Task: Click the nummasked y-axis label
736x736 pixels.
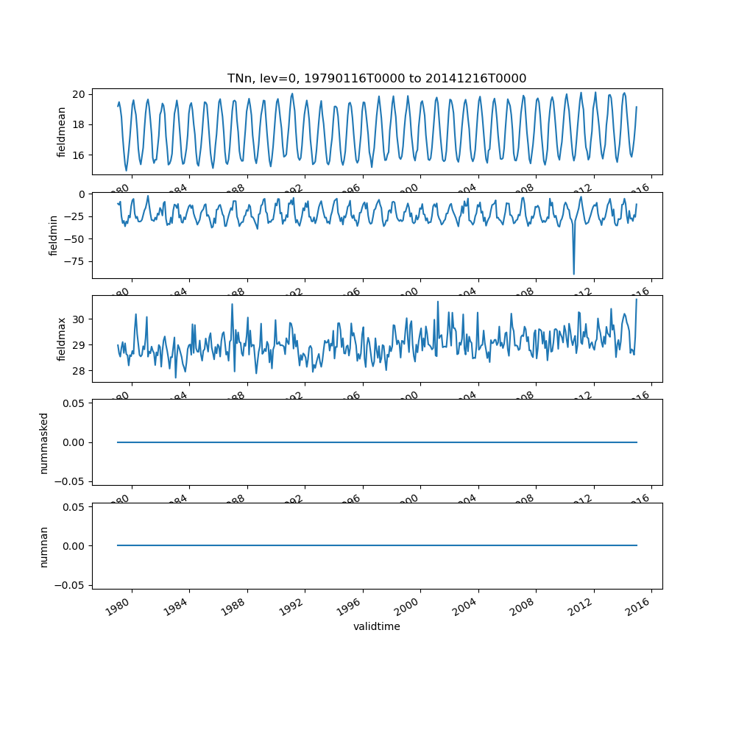Action: point(43,442)
